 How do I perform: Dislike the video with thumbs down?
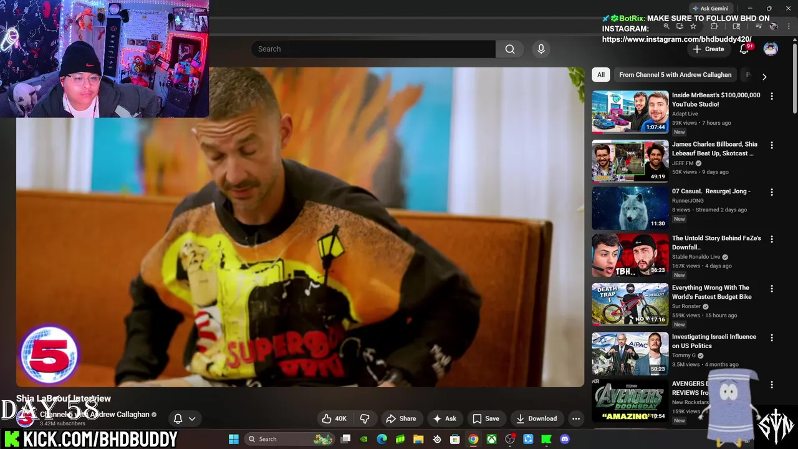[365, 418]
